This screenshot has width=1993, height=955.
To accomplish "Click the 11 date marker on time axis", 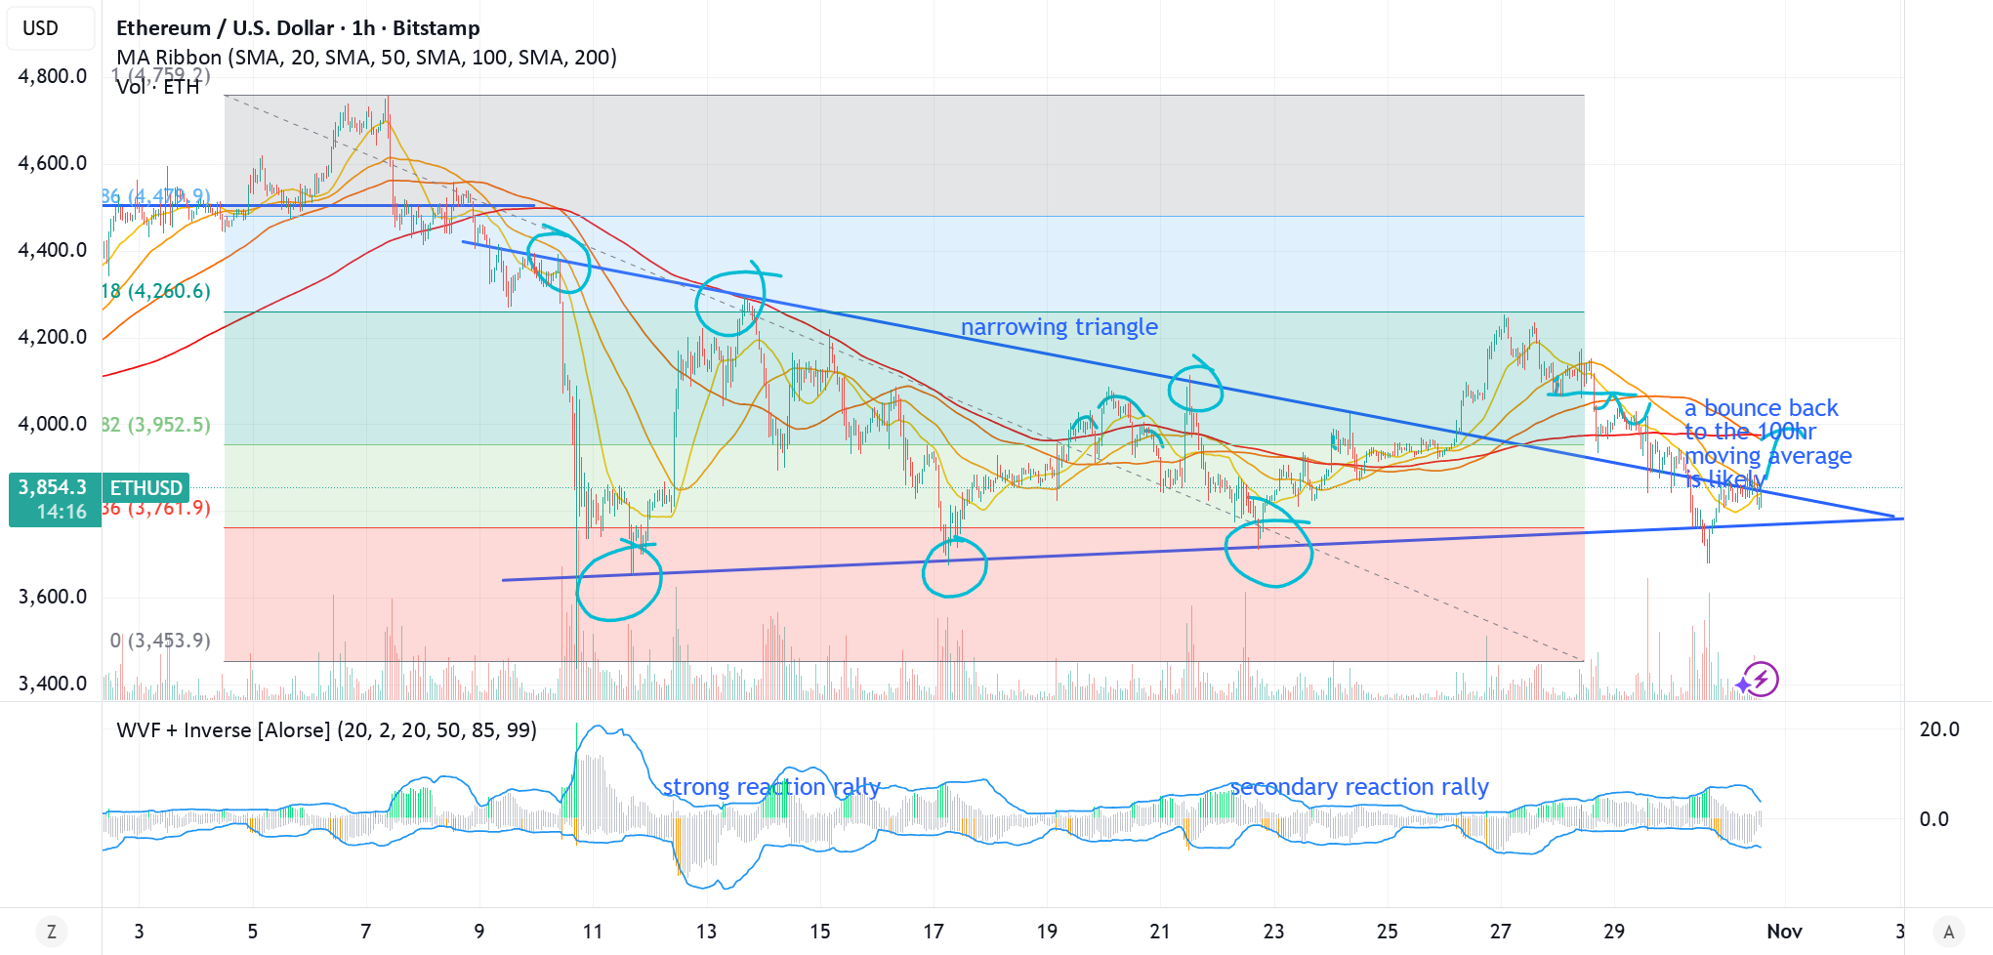I will (593, 932).
